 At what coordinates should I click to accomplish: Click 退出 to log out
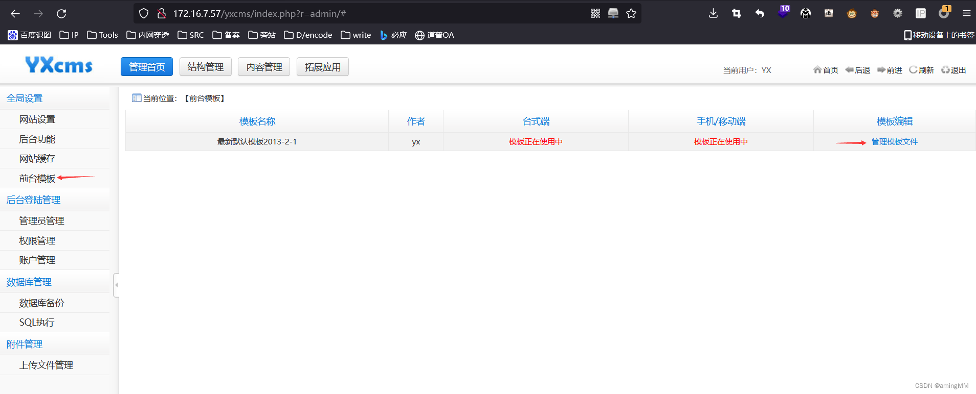(954, 70)
